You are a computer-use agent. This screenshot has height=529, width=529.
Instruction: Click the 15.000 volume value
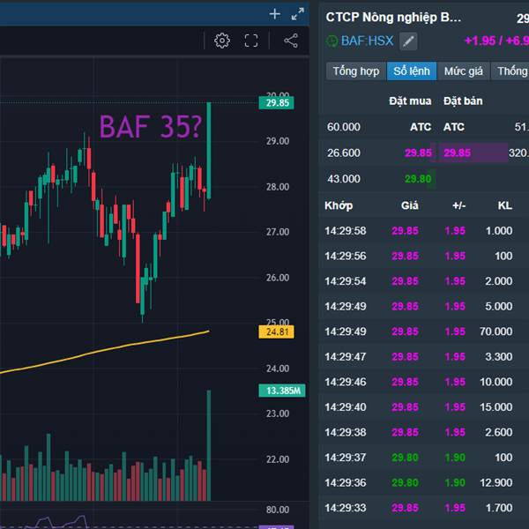[x=495, y=406]
